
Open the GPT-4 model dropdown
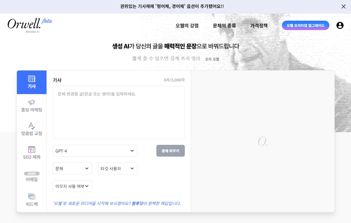click(x=95, y=151)
